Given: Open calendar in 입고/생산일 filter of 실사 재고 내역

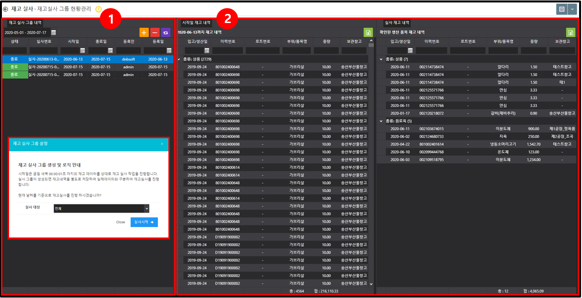Looking at the screenshot, I should [x=410, y=50].
